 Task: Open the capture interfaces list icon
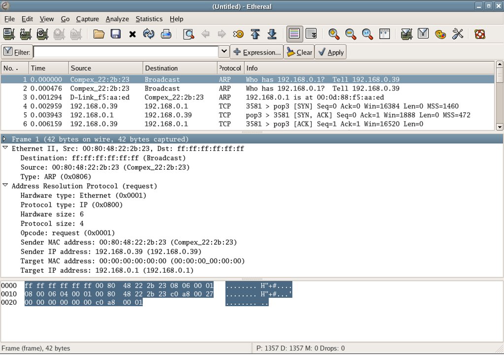tap(9, 34)
